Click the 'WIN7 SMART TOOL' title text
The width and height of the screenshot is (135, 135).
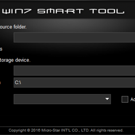point(63,11)
